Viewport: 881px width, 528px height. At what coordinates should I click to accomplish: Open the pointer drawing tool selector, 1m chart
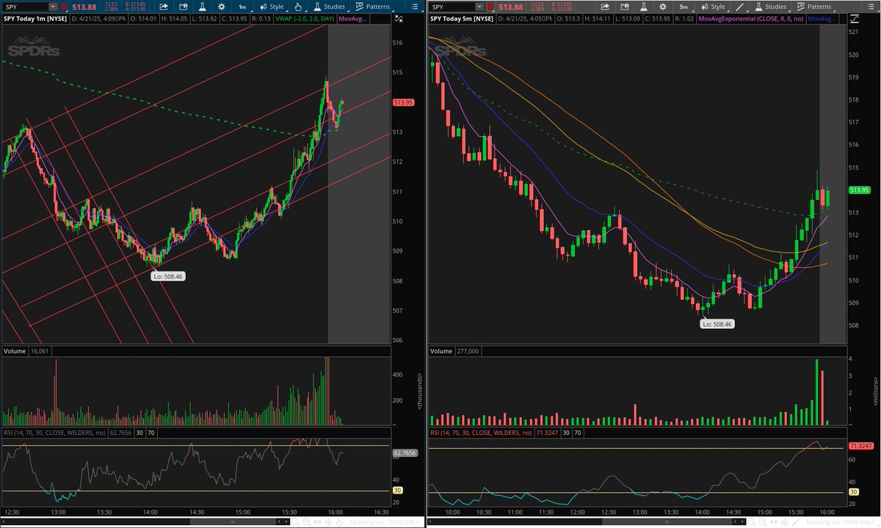[x=298, y=7]
